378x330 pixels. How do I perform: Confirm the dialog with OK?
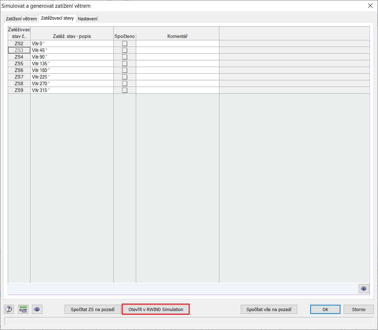[x=325, y=309]
